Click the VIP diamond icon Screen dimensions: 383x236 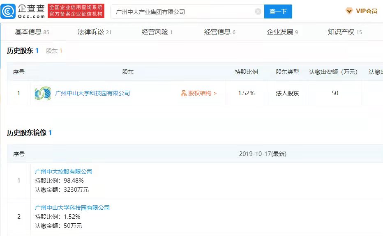pos(349,11)
